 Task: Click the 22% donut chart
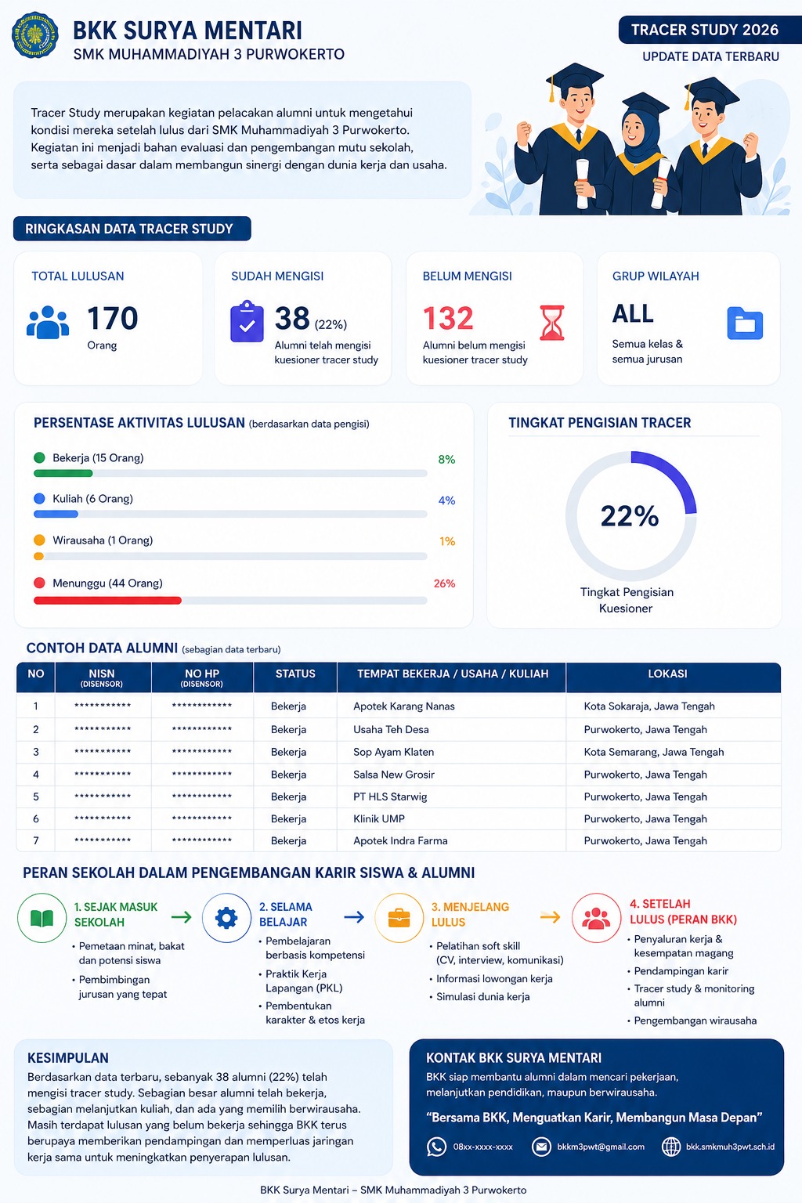click(x=630, y=516)
